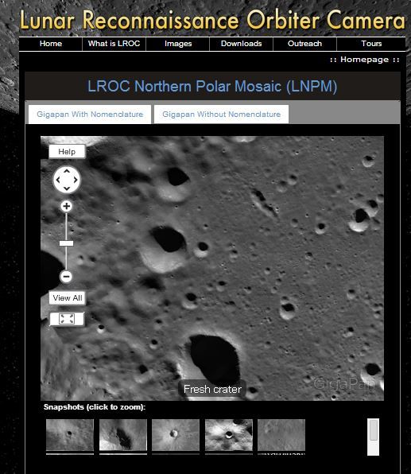Open the fifth snapshot of smooth plain
The height and width of the screenshot is (474, 411).
click(x=281, y=435)
